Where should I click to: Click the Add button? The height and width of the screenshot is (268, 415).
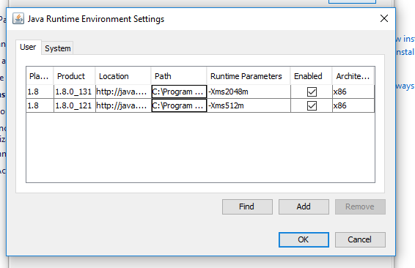tap(304, 206)
